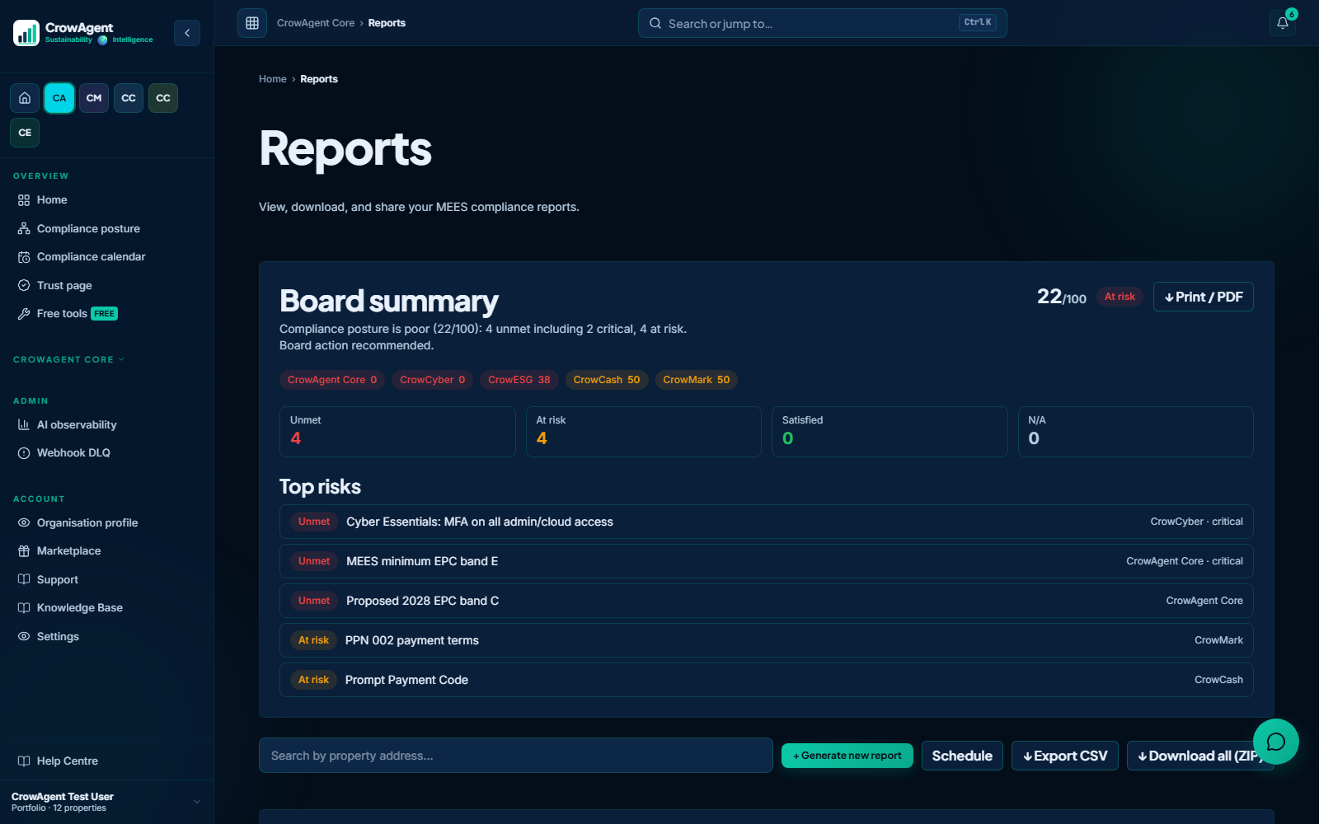Click the CrowMark 50 score pill
Viewport: 1319px width, 824px height.
click(697, 380)
